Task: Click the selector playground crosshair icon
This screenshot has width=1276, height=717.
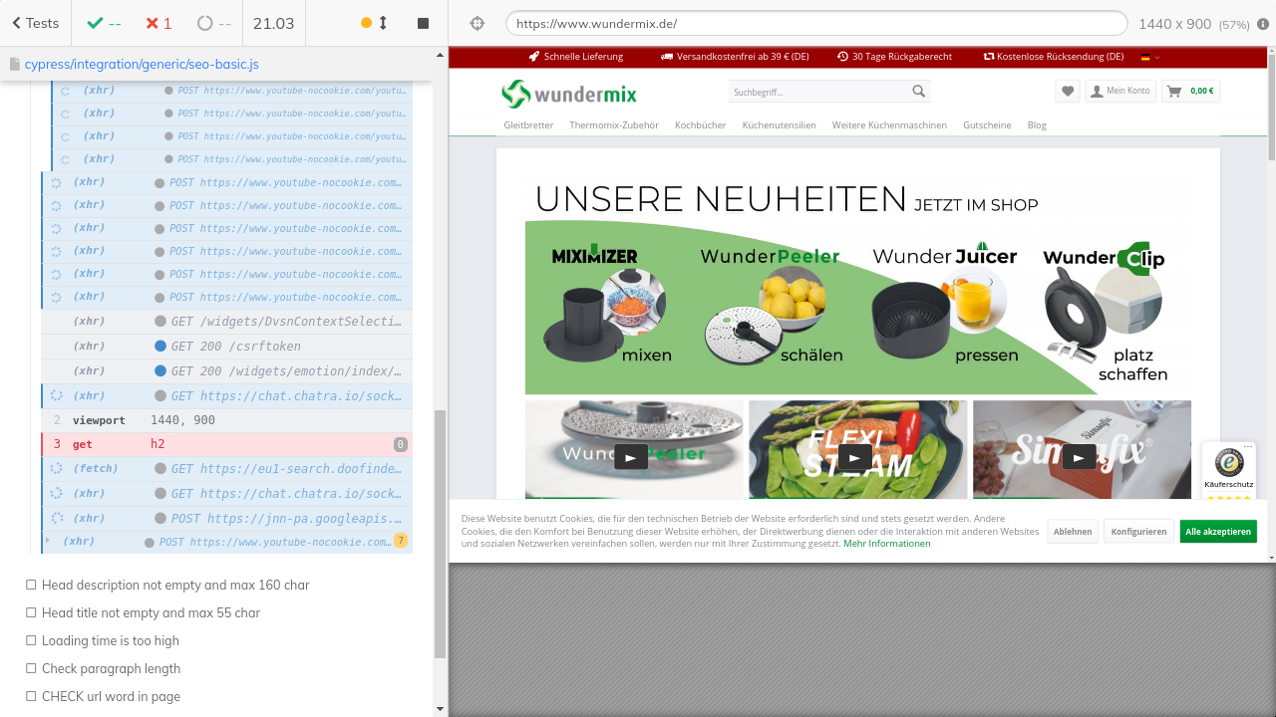Action: point(477,23)
